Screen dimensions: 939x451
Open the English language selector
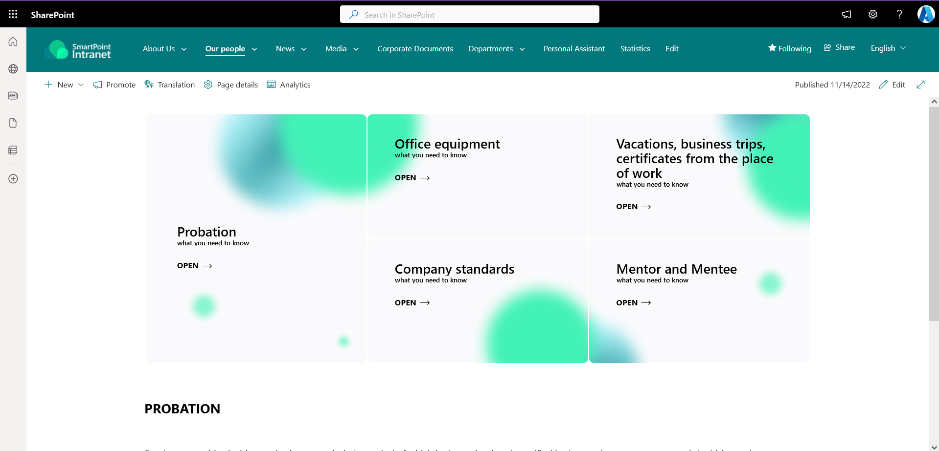coord(888,48)
